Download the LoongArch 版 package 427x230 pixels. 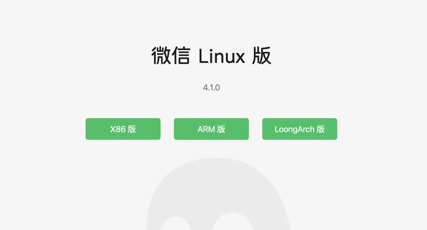pos(300,129)
